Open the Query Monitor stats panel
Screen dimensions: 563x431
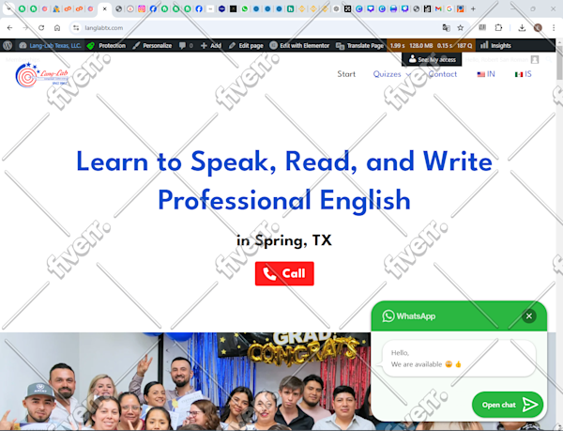point(431,45)
